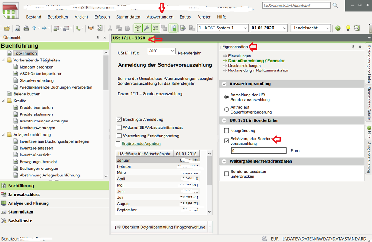Open the Auswertungen menu

pos(160,17)
